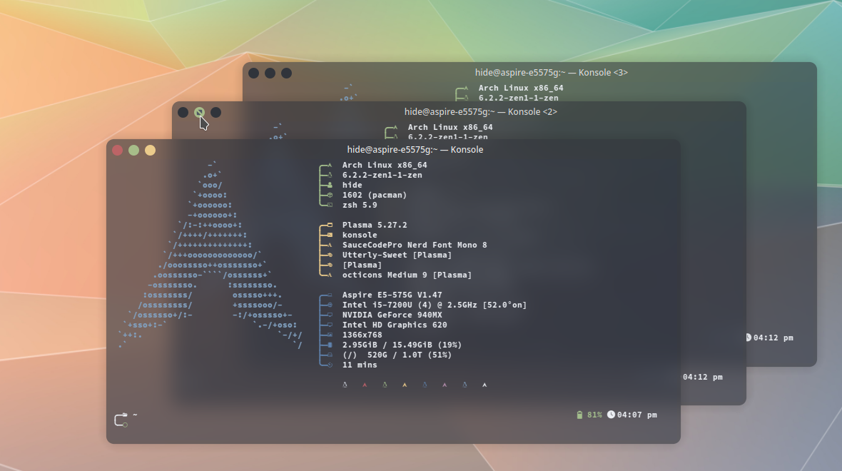Click the 'zsh 5.9' text
This screenshot has height=471, width=842.
pyautogui.click(x=360, y=205)
